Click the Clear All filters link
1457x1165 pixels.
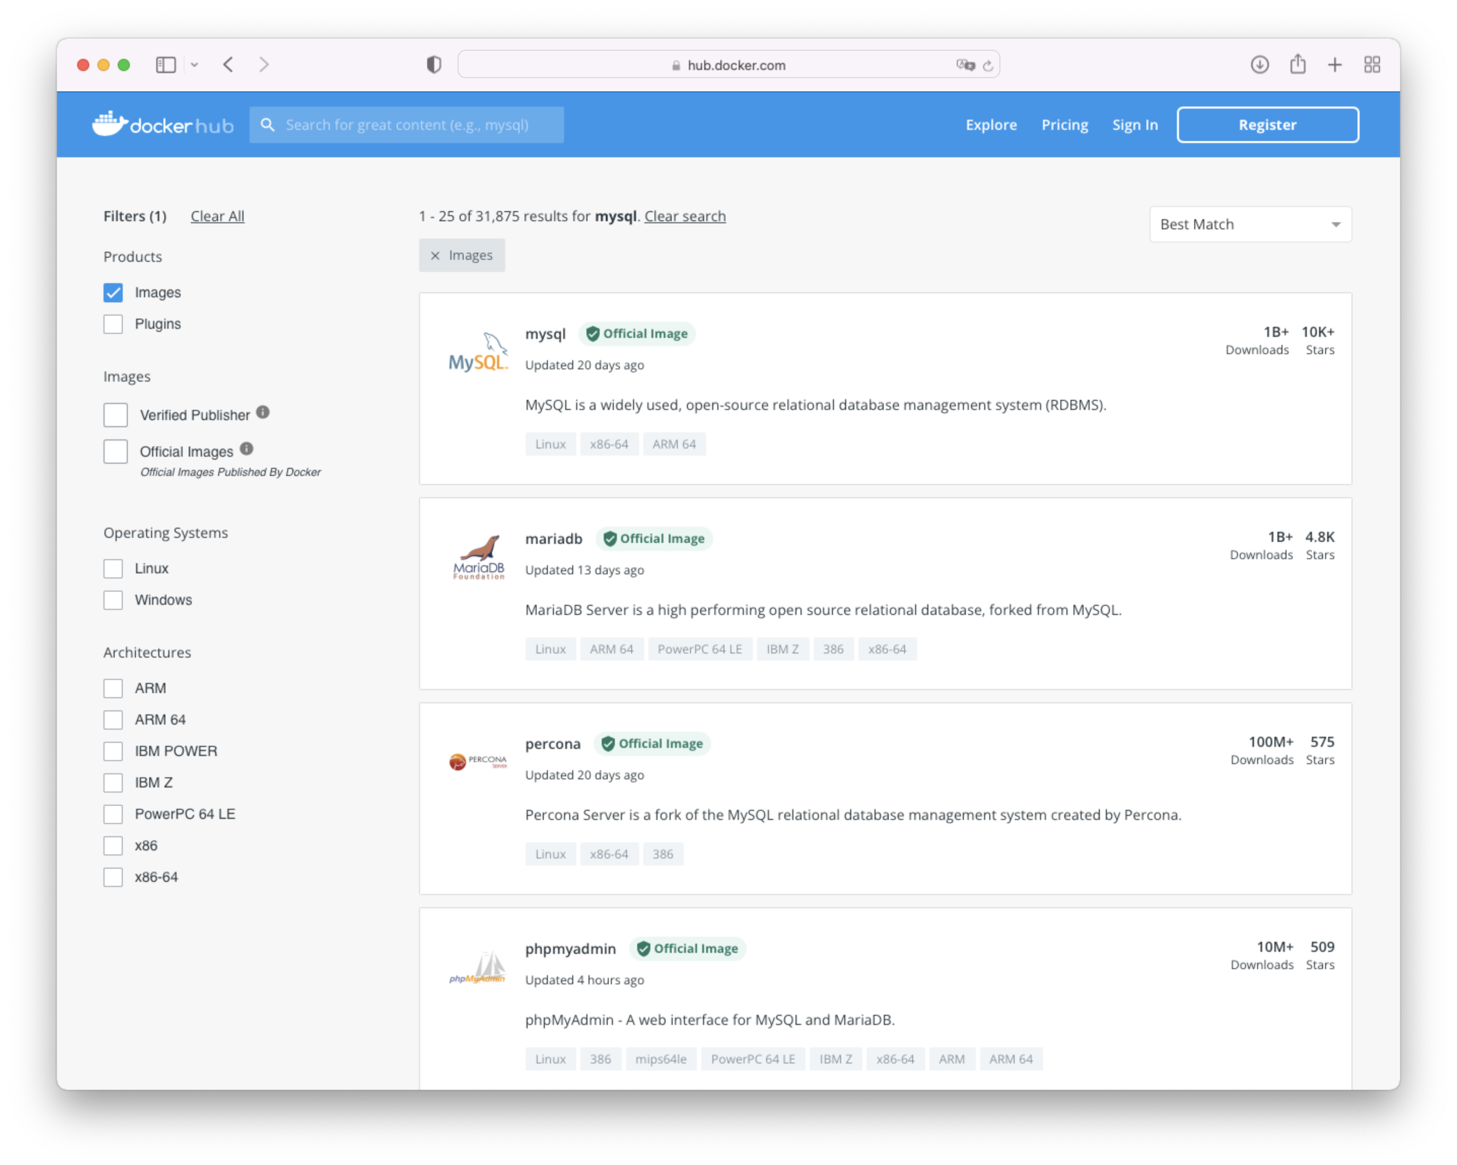point(218,216)
